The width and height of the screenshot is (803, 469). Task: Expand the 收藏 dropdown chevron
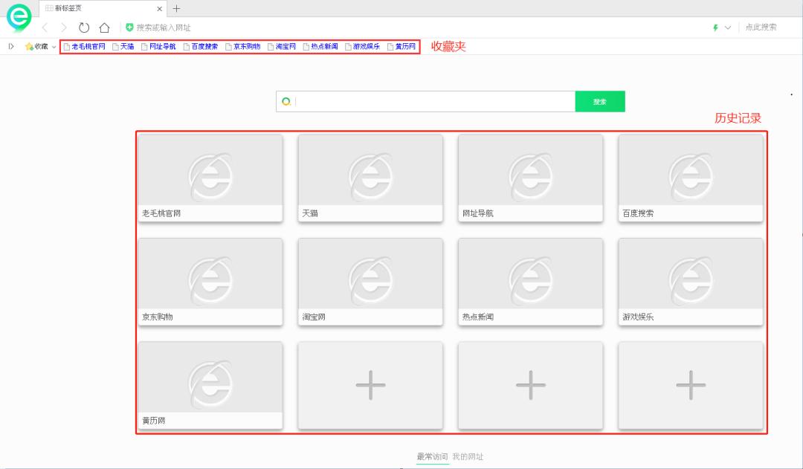tap(54, 47)
